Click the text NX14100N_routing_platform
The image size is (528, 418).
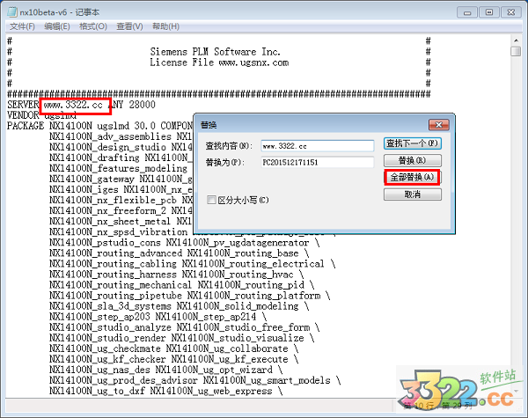coord(254,296)
